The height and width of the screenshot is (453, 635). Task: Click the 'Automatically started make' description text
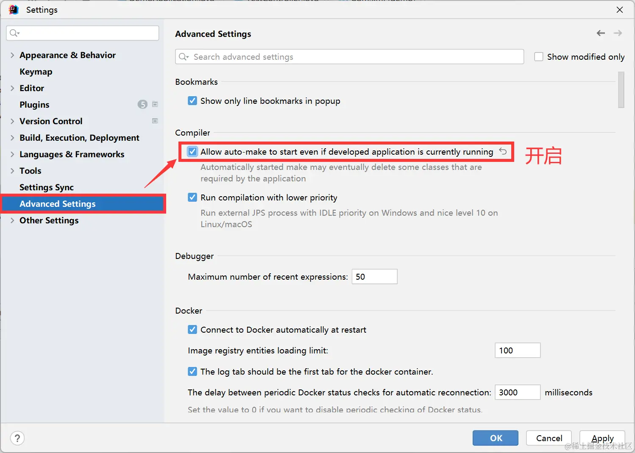point(341,173)
